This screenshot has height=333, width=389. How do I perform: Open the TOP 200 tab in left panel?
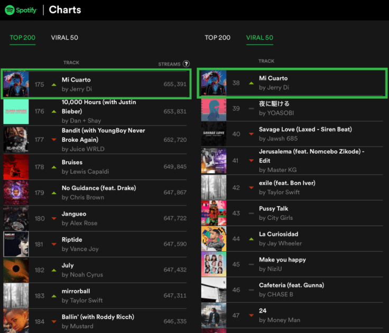pyautogui.click(x=23, y=38)
